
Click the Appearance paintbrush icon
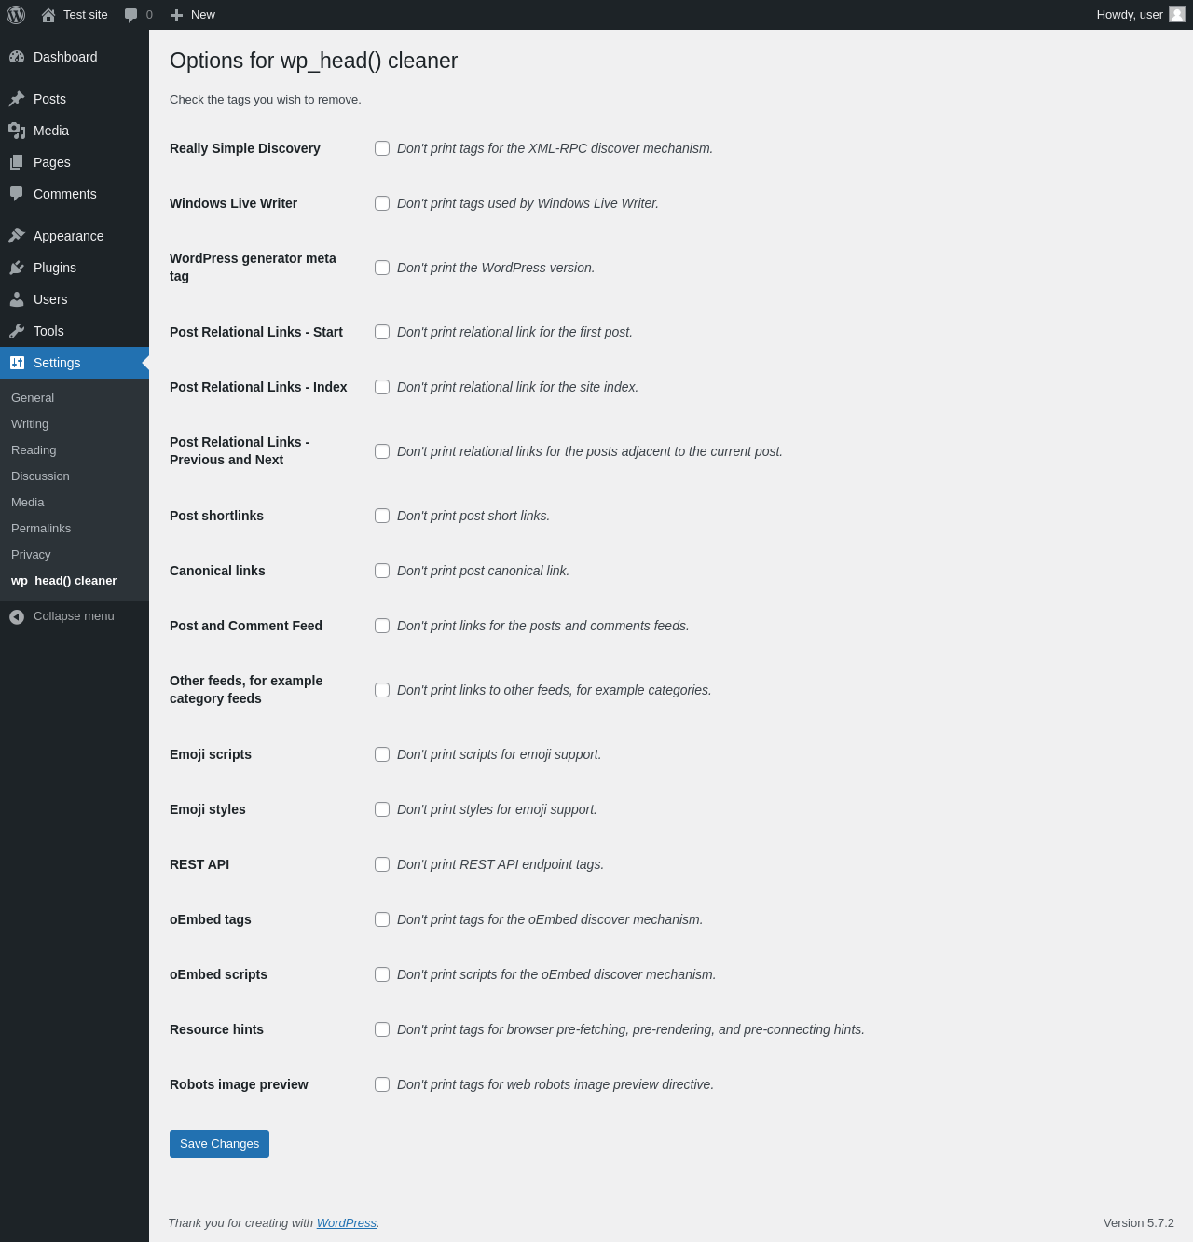tap(17, 236)
